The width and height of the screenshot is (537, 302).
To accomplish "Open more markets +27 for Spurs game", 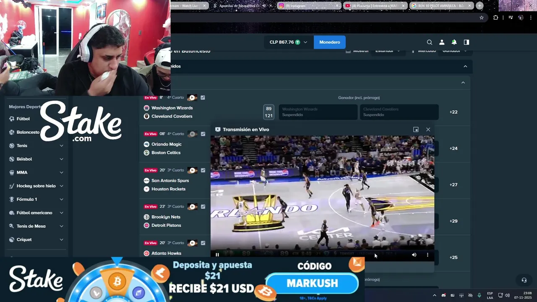I will click(x=454, y=185).
